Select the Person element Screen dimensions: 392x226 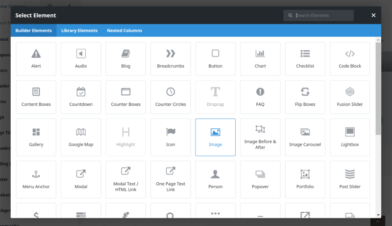click(x=215, y=179)
